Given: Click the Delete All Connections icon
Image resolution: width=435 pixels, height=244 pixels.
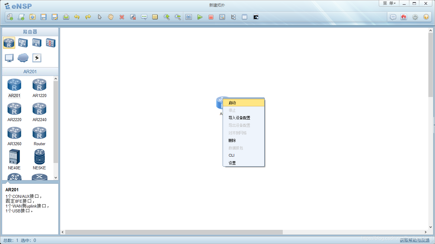Looking at the screenshot, I should (133, 17).
